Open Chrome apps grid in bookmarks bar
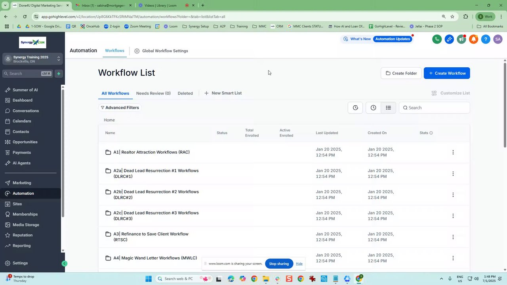Screen dimensions: 507x285 (x=7, y=27)
